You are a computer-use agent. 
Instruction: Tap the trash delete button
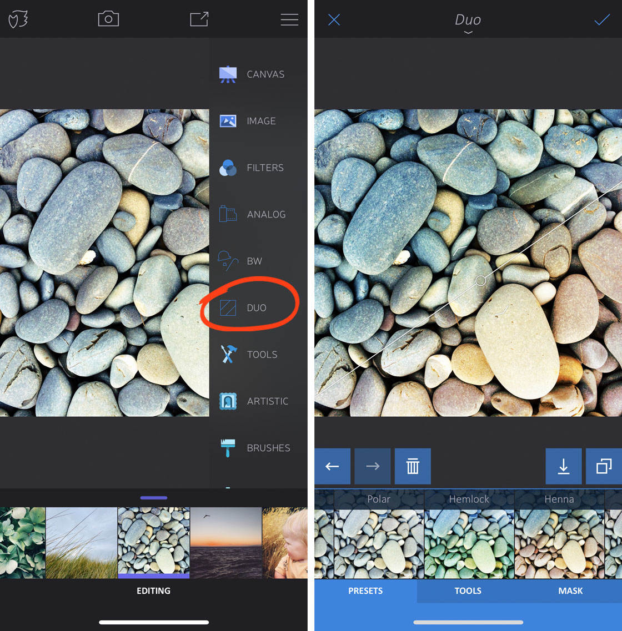pyautogui.click(x=413, y=466)
